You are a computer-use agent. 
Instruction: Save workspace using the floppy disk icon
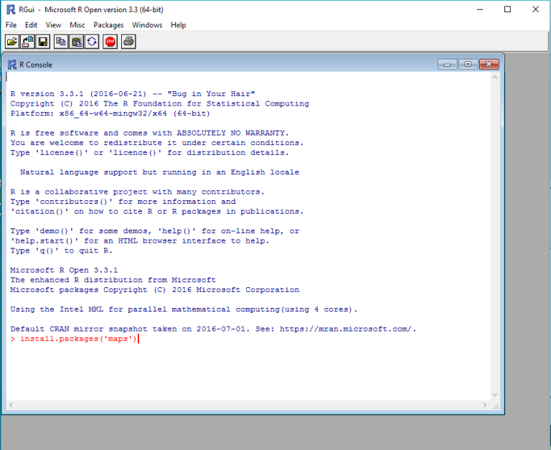pyautogui.click(x=43, y=42)
